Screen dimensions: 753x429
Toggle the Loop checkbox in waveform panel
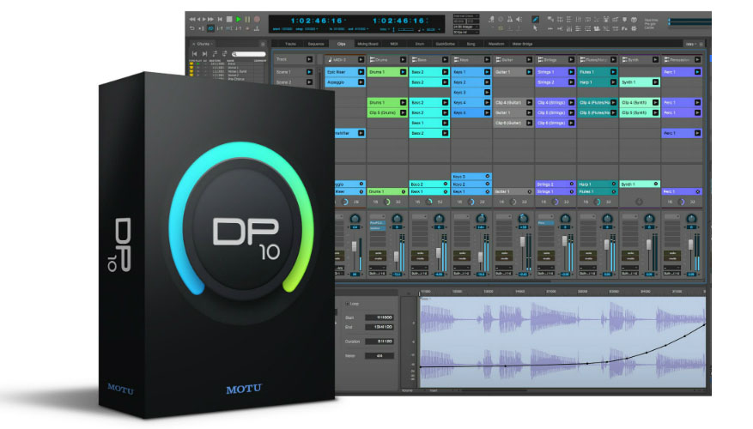(347, 304)
